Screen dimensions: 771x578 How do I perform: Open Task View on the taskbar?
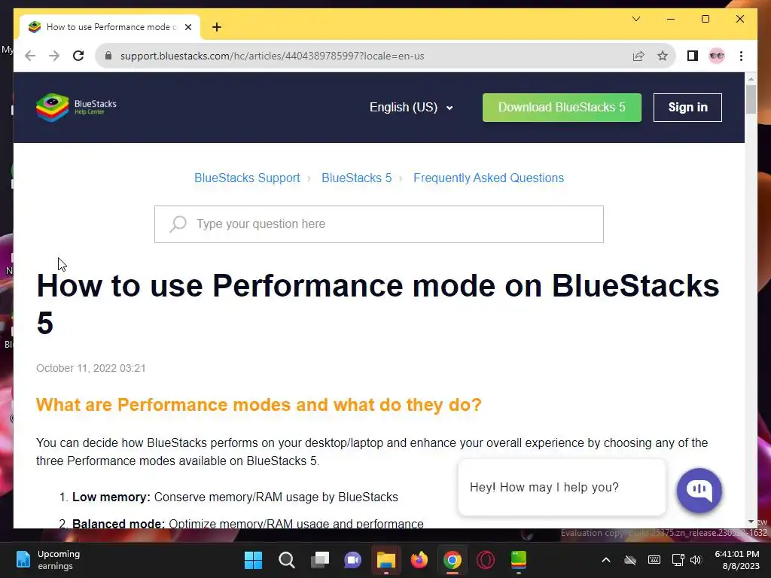coord(319,560)
